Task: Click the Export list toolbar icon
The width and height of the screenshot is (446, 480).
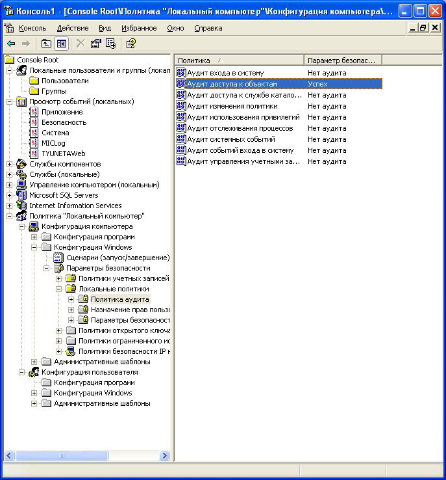Action: click(x=111, y=44)
